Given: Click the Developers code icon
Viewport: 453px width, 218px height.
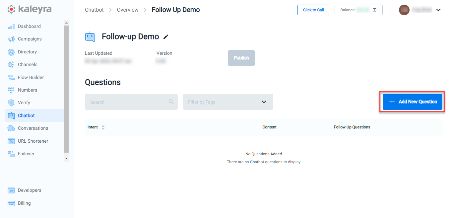Looking at the screenshot, I should tap(11, 190).
